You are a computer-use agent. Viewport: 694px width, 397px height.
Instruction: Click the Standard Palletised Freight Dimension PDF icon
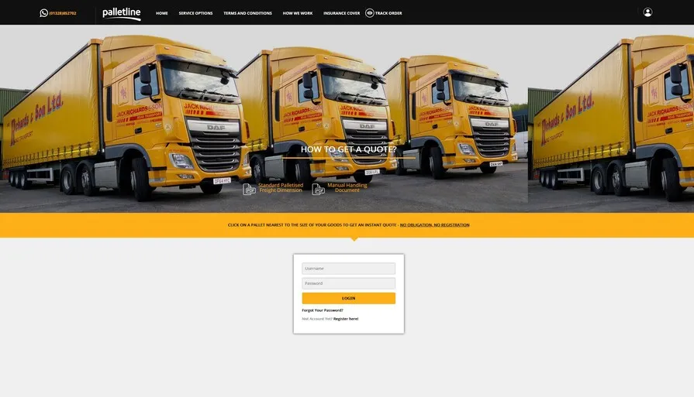(x=249, y=189)
